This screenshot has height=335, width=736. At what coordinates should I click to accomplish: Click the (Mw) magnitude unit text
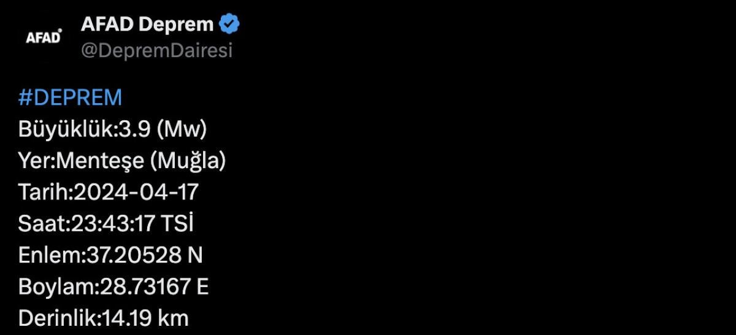click(x=182, y=130)
